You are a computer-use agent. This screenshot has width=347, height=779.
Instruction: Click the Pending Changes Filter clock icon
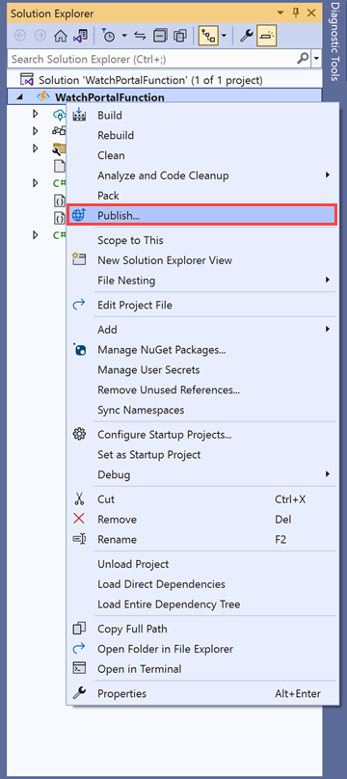[109, 36]
